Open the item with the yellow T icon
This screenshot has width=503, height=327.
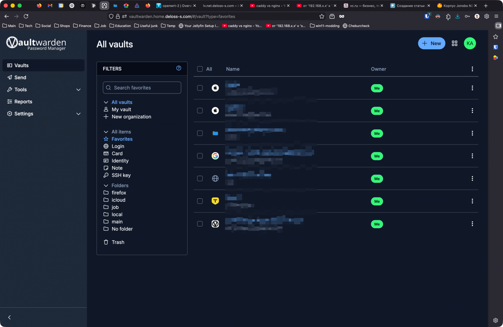pos(215,201)
